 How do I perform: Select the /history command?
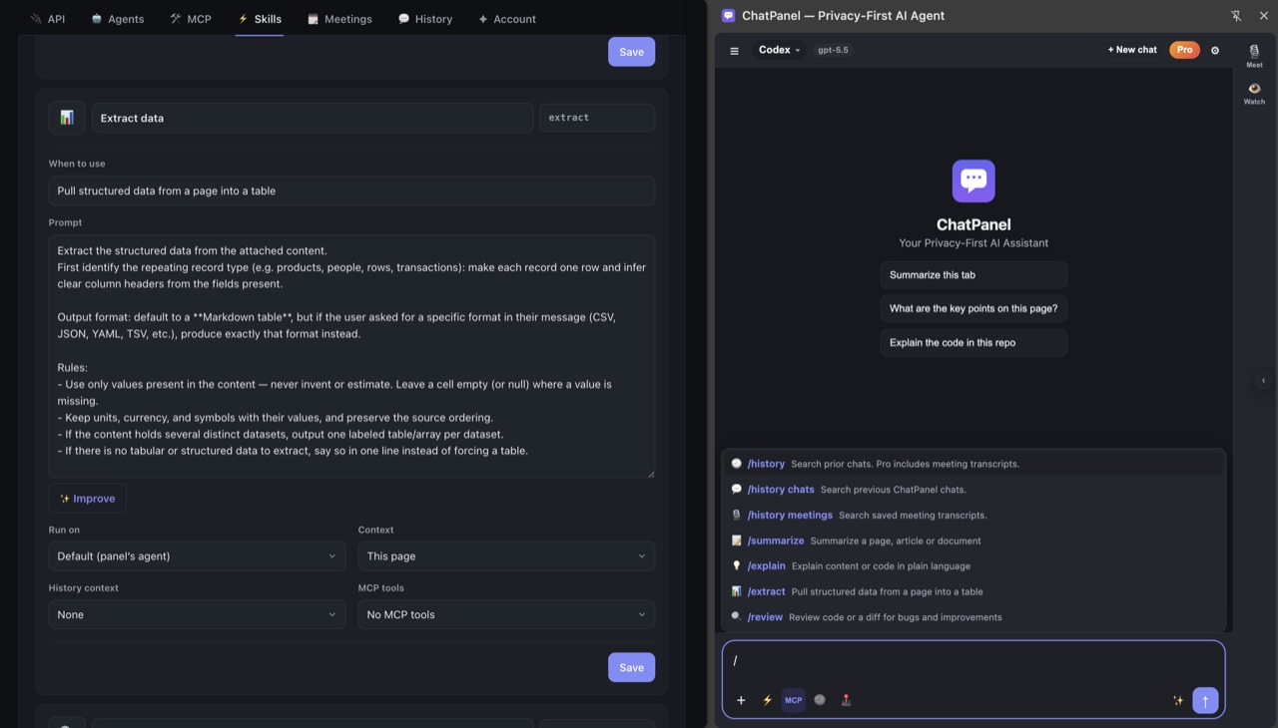pos(973,464)
